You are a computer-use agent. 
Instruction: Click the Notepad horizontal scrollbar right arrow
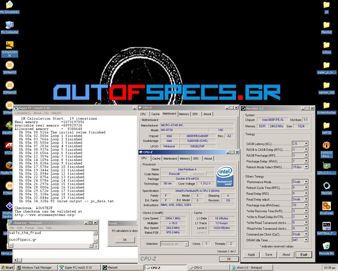[91, 246]
